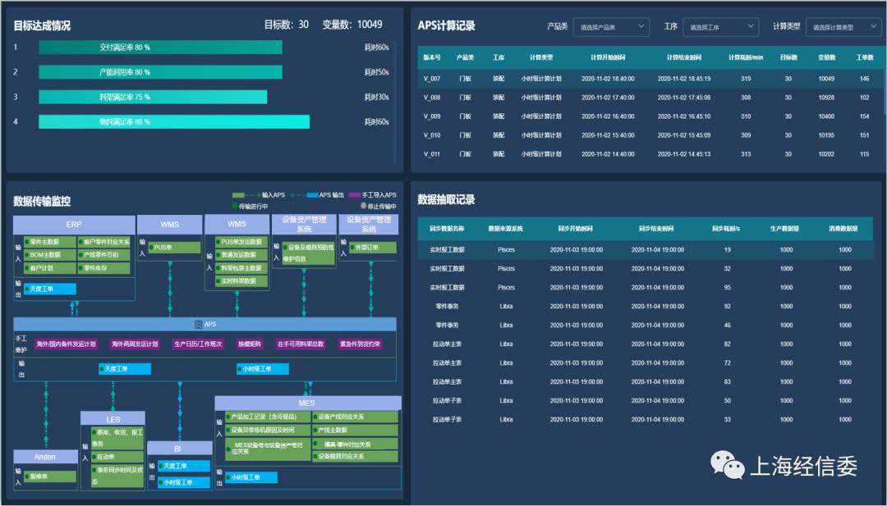
Task: Select the ERP system header block
Action: 74,224
